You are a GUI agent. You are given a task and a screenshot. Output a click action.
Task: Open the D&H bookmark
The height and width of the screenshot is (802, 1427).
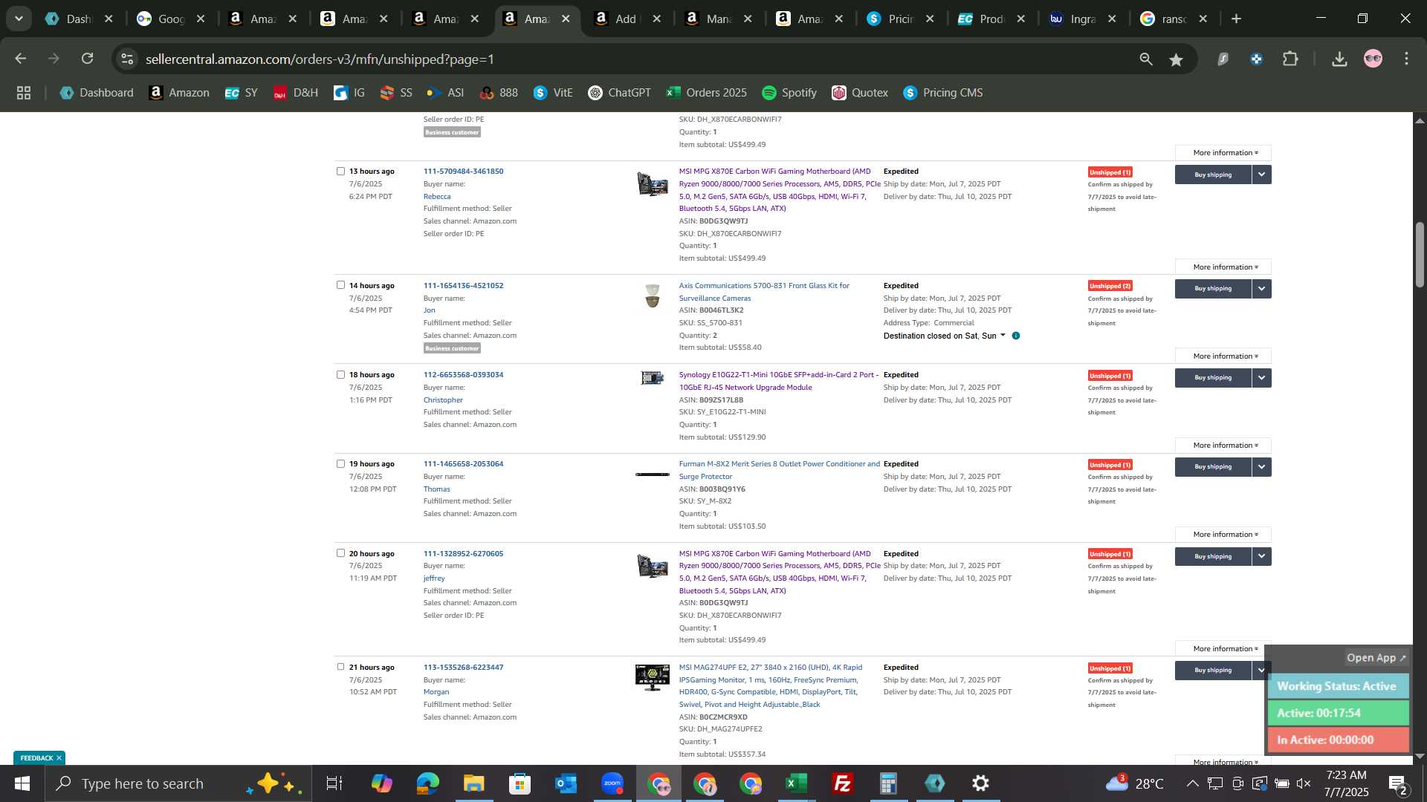(x=295, y=93)
